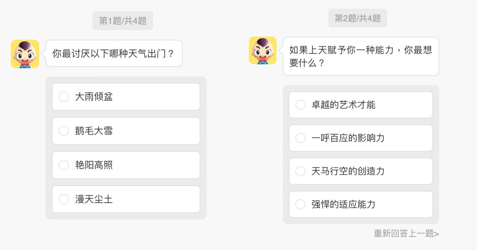Screen dimensions: 477x250
Task: Choose the 艳阳高照 radio option
Action: (x=64, y=165)
